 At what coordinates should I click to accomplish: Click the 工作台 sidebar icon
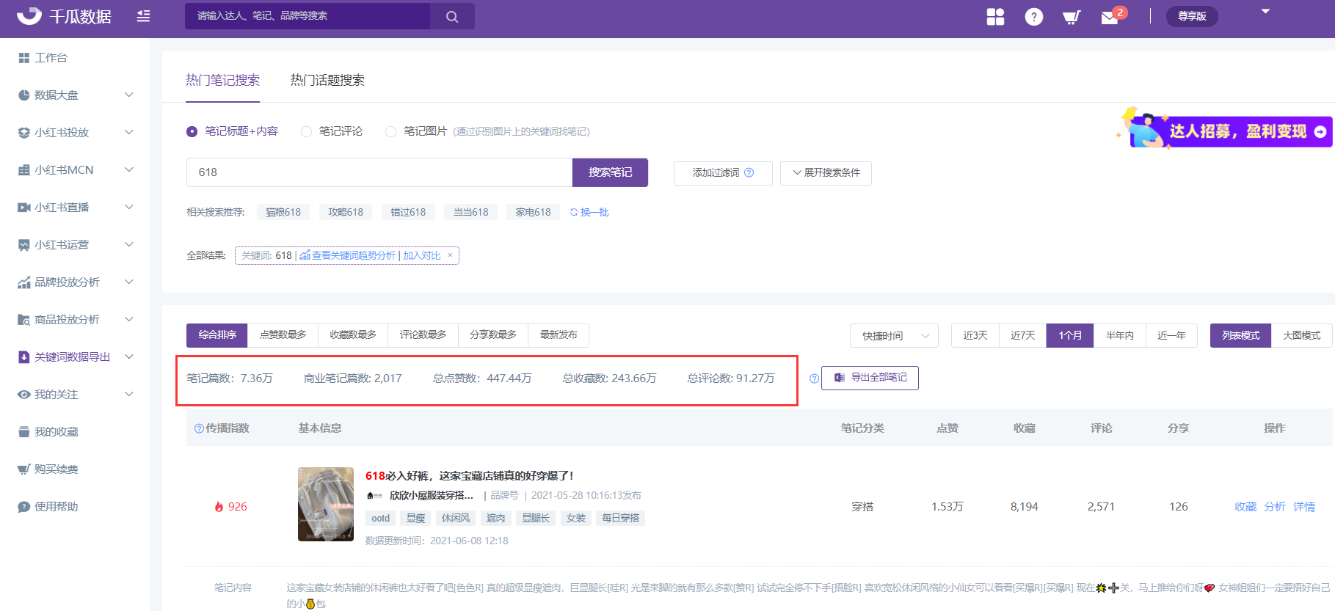pyautogui.click(x=24, y=58)
